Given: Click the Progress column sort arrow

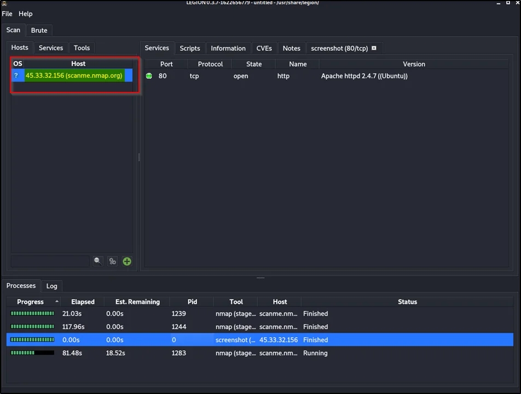Looking at the screenshot, I should tap(56, 302).
